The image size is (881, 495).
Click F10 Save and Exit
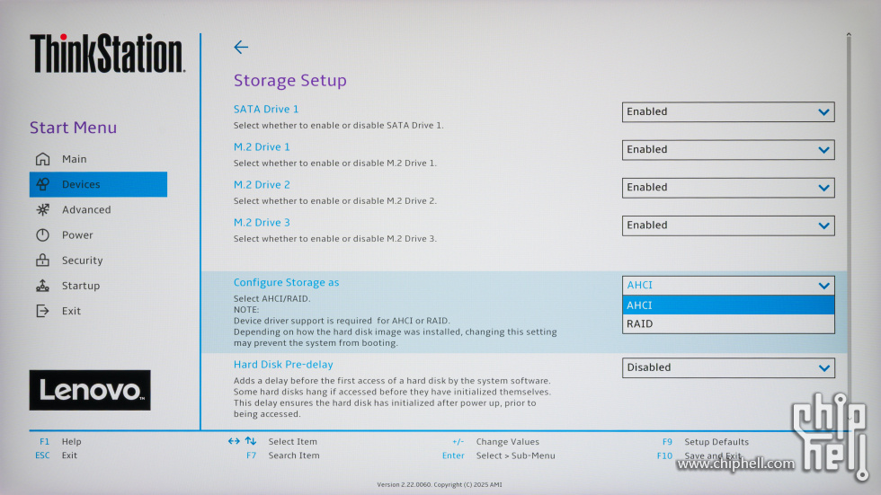click(699, 455)
